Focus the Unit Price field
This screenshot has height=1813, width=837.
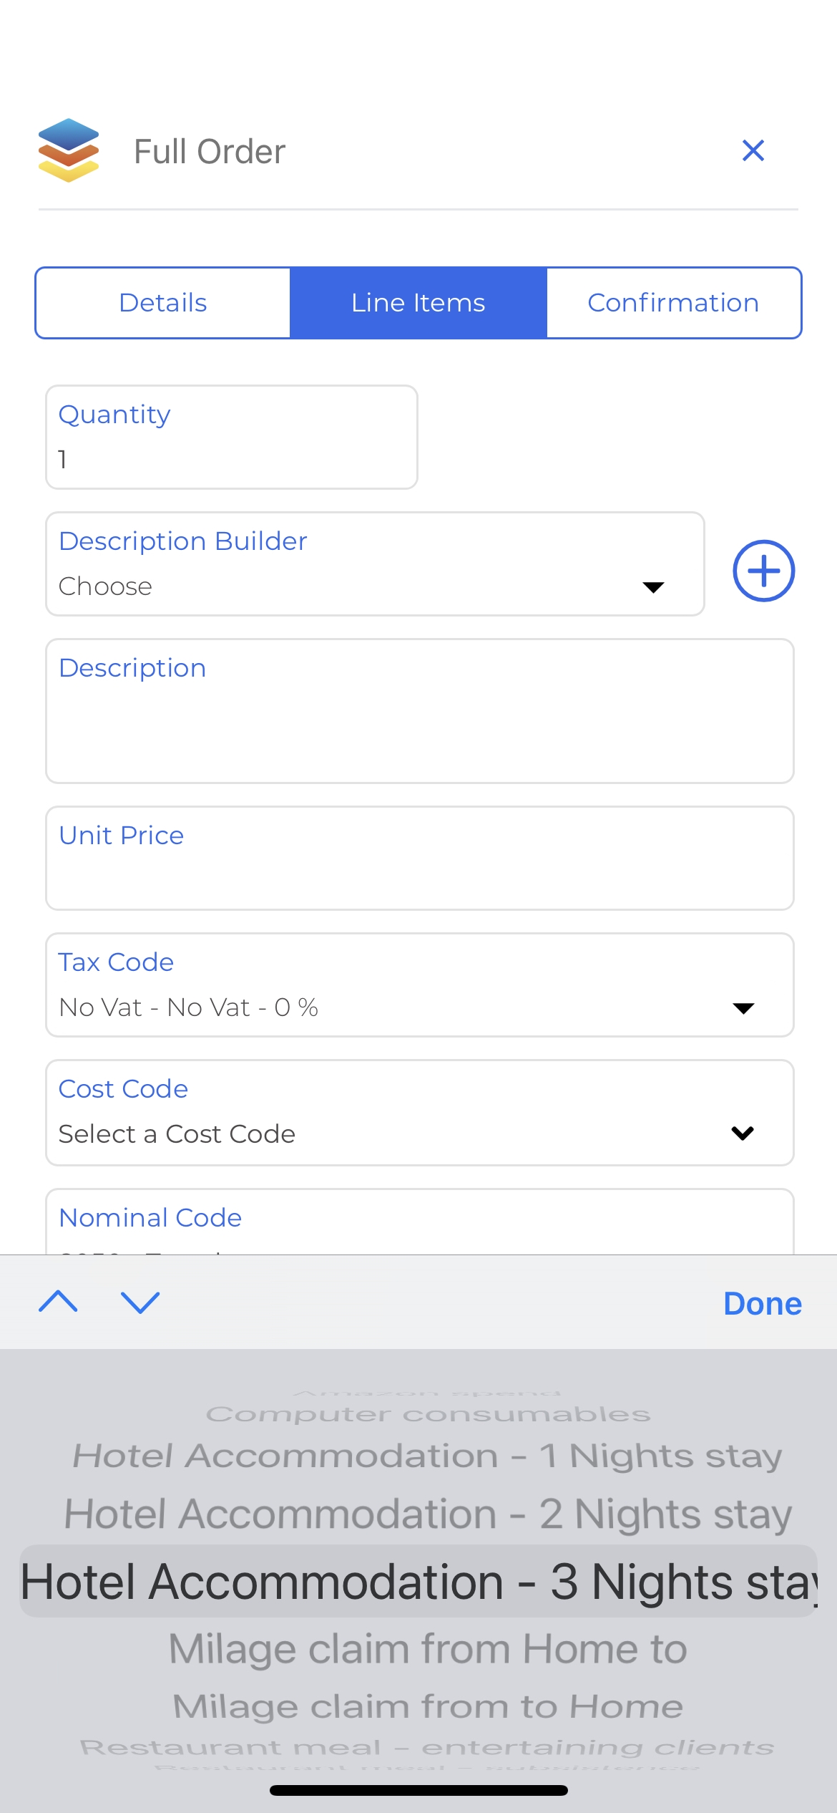pyautogui.click(x=420, y=859)
